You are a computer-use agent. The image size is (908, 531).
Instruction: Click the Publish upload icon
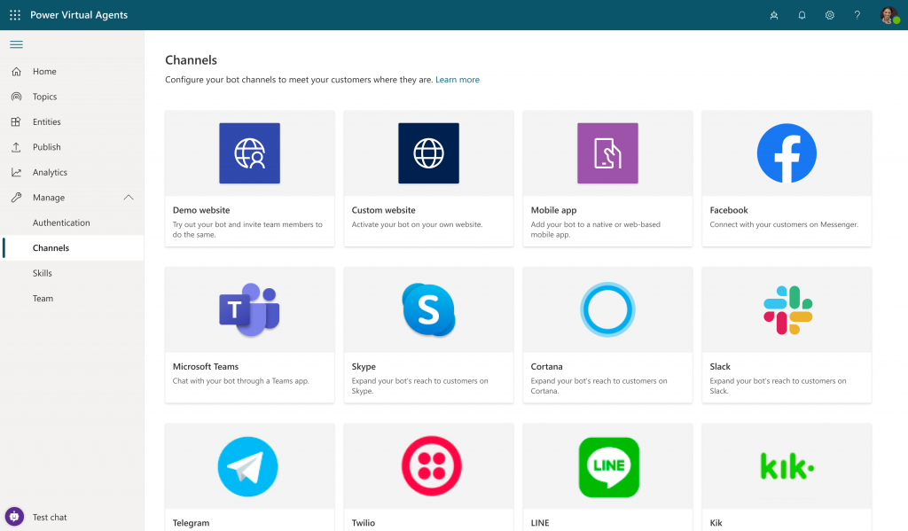point(16,147)
